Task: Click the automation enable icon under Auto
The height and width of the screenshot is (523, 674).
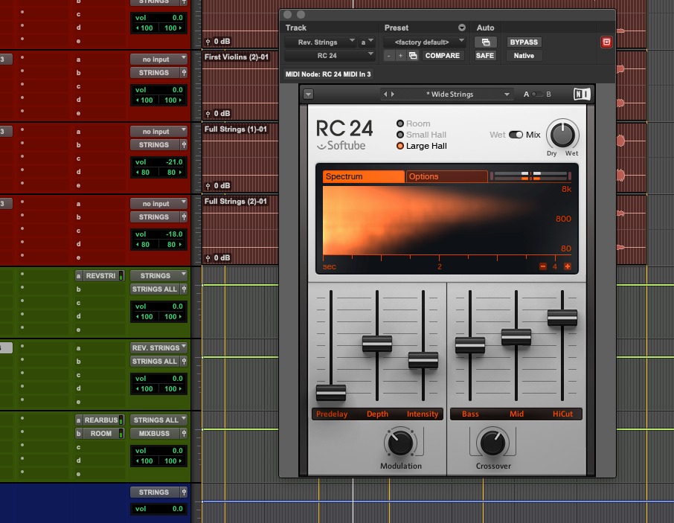Action: tap(485, 42)
